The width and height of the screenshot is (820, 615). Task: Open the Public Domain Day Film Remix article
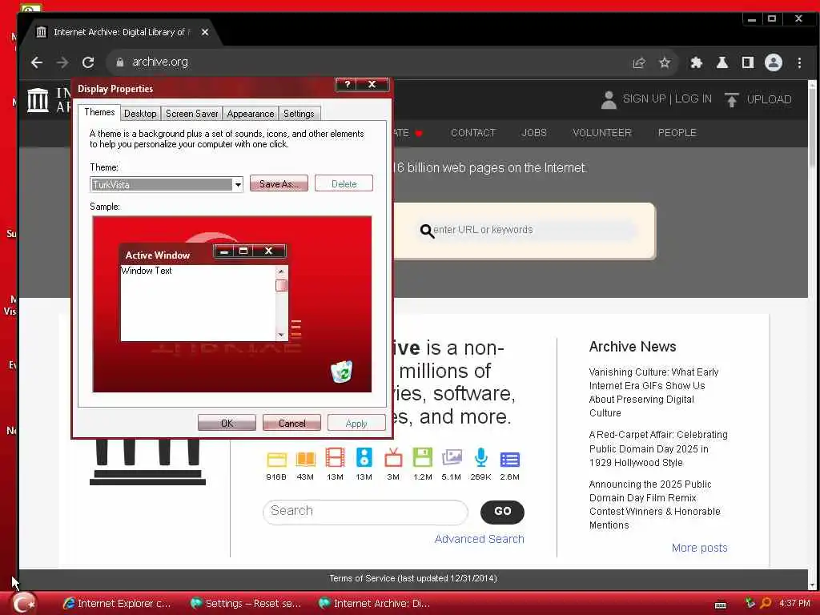(654, 504)
